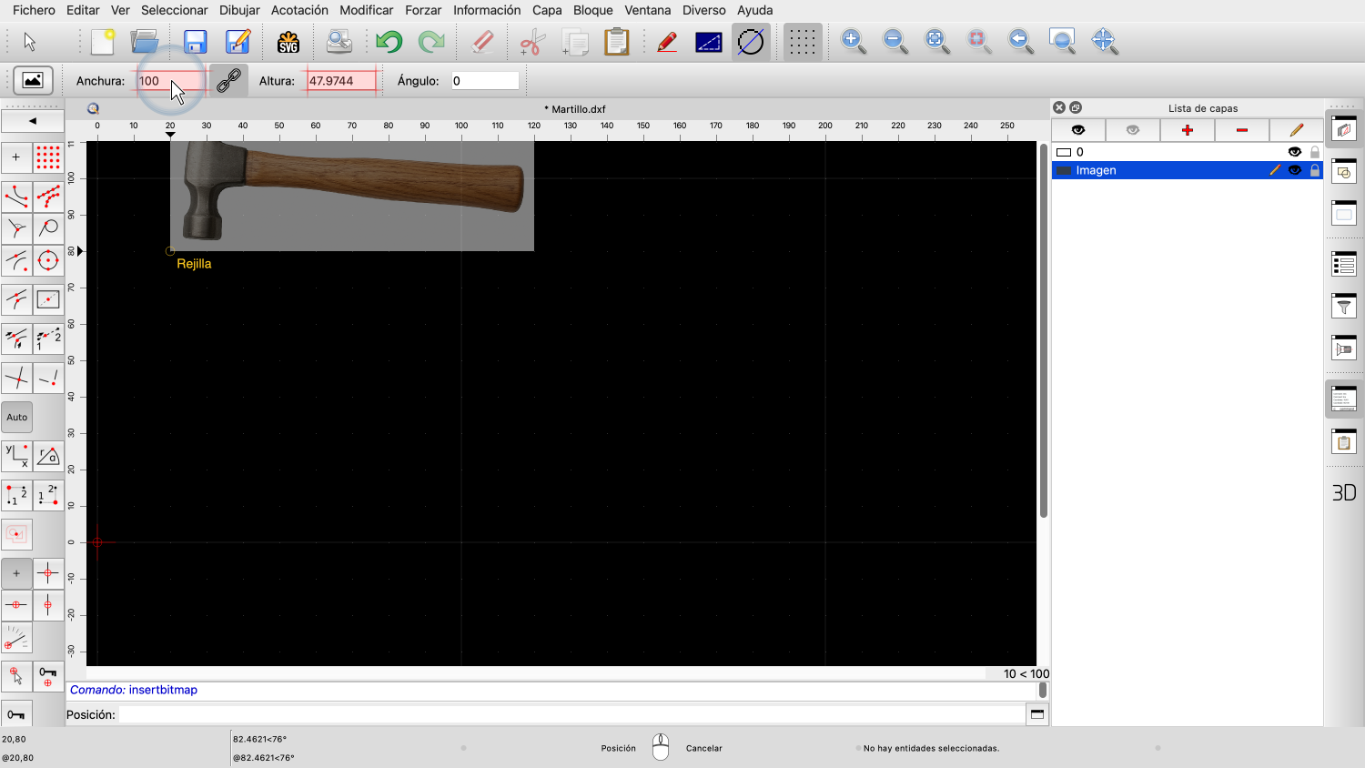Screen dimensions: 1365x768
Task: Click the SVG export icon
Action: click(288, 42)
